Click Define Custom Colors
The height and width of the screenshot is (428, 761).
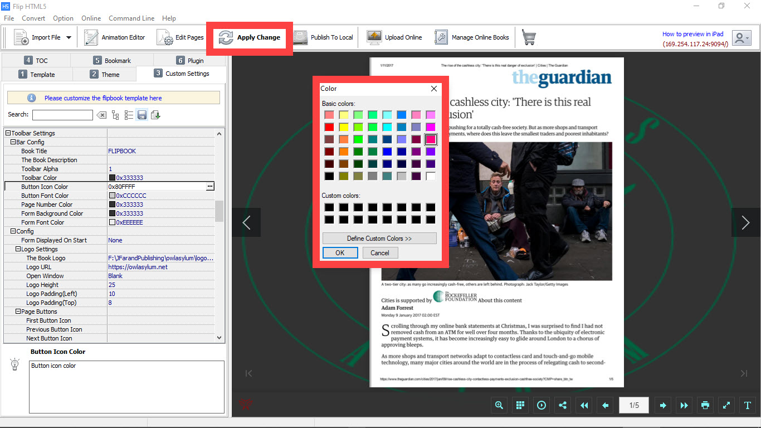pos(379,239)
